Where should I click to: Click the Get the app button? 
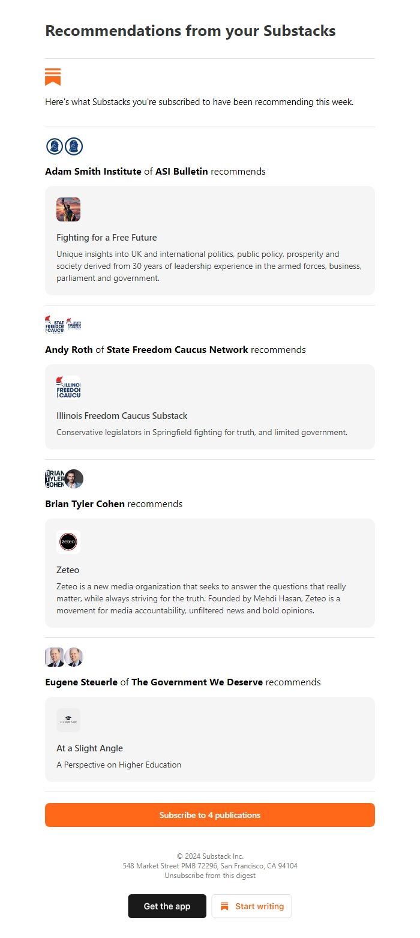click(x=167, y=906)
